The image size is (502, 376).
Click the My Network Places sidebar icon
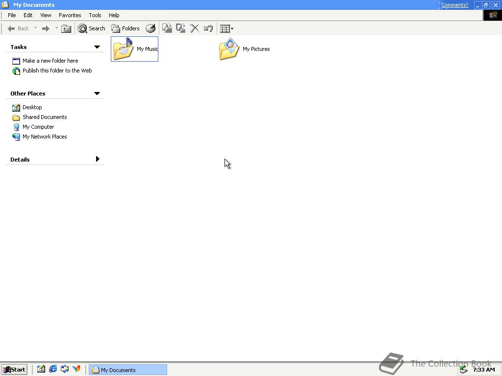pos(16,137)
